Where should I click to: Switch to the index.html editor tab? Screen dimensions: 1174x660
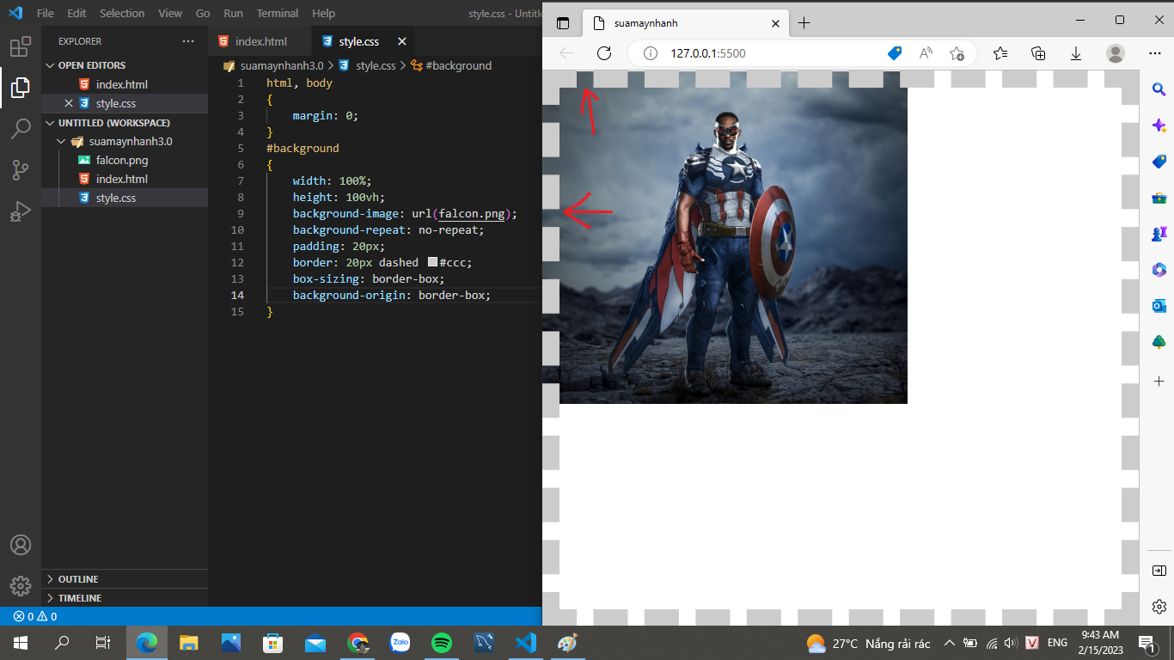[260, 41]
